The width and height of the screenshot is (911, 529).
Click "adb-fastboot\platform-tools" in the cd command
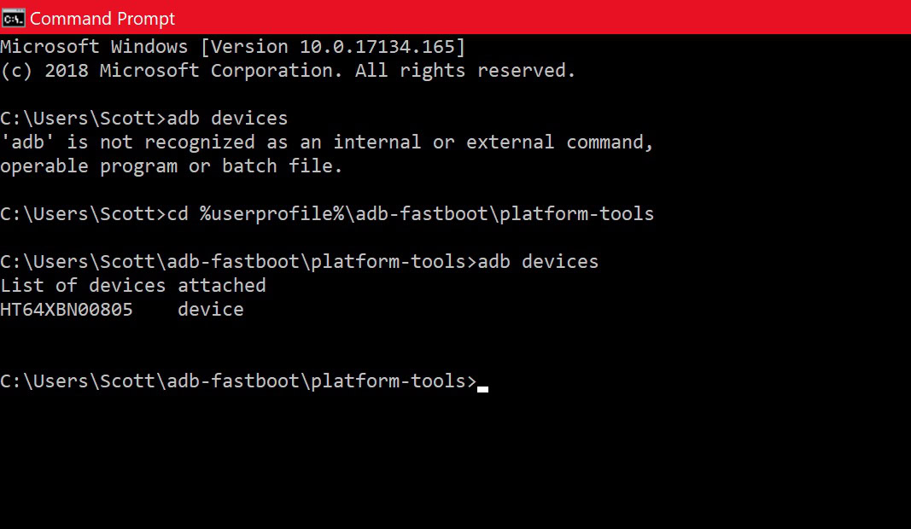point(504,214)
